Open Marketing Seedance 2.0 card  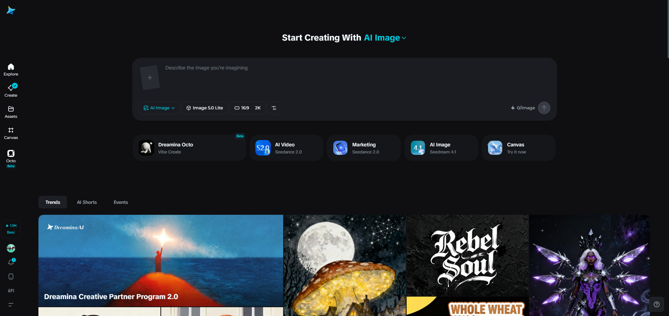[364, 148]
